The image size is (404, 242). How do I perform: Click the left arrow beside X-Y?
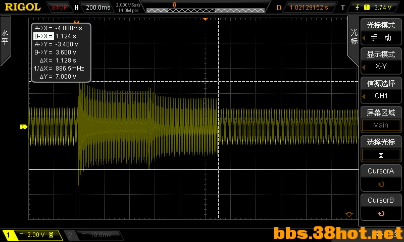(364, 68)
